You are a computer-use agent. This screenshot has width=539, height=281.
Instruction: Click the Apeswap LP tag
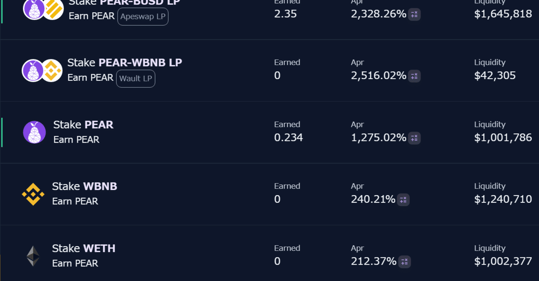click(x=143, y=16)
